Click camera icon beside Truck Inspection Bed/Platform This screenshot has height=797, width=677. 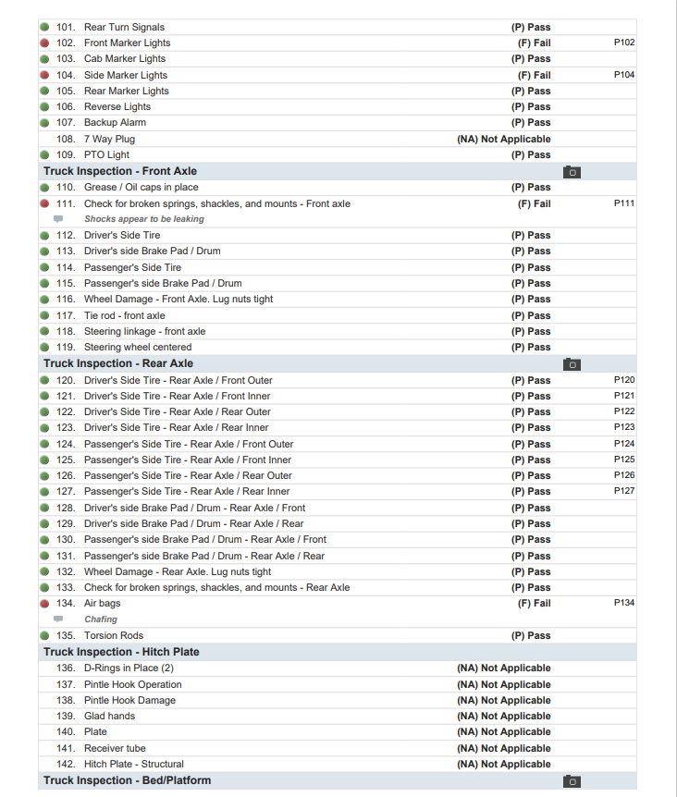(x=572, y=781)
